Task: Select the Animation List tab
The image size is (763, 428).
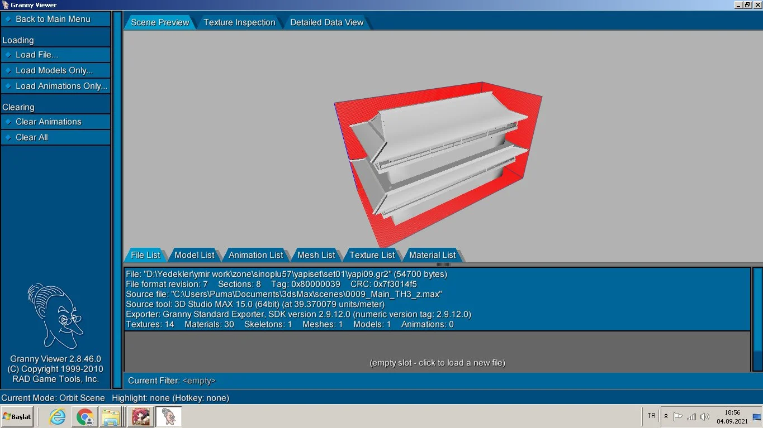Action: [255, 255]
